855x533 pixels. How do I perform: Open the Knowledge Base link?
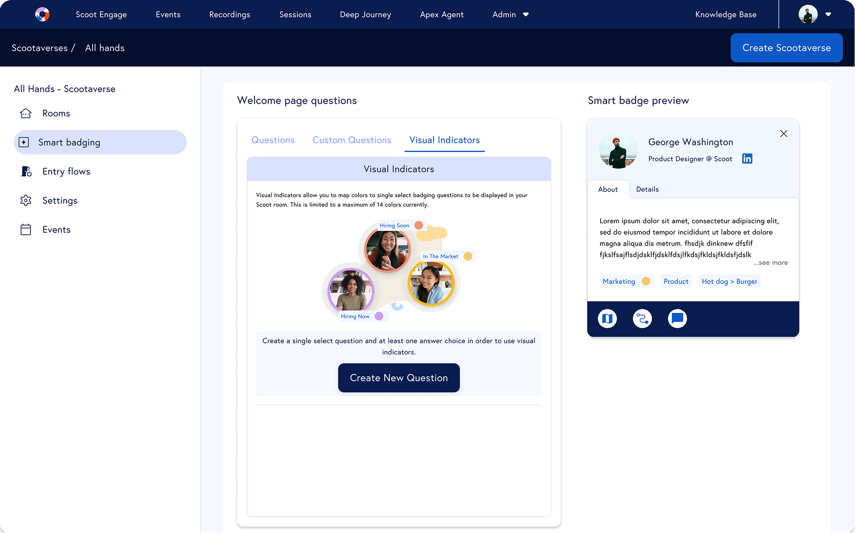[726, 14]
